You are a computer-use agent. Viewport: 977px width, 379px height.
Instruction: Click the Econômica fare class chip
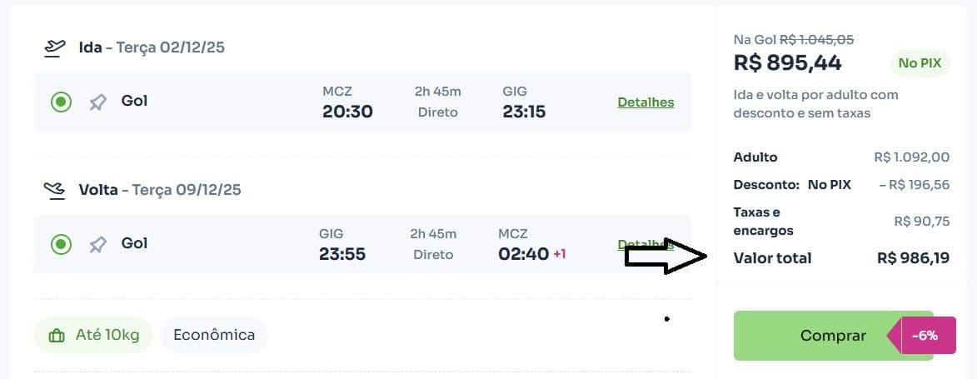click(x=214, y=336)
